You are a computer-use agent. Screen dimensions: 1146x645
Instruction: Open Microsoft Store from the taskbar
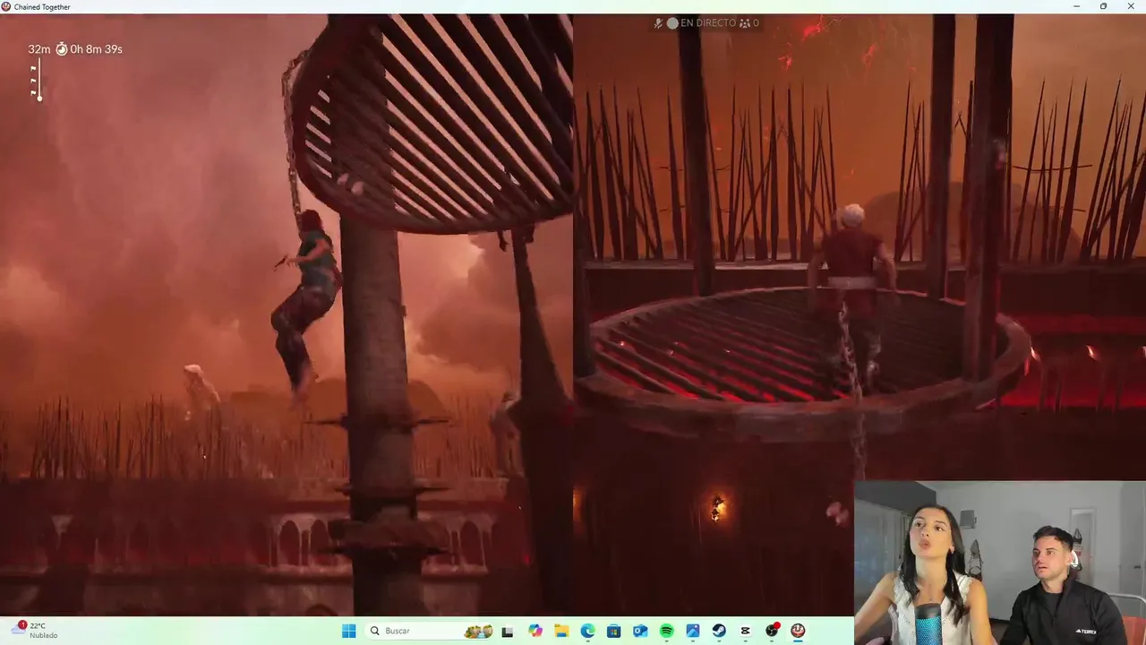[614, 631]
